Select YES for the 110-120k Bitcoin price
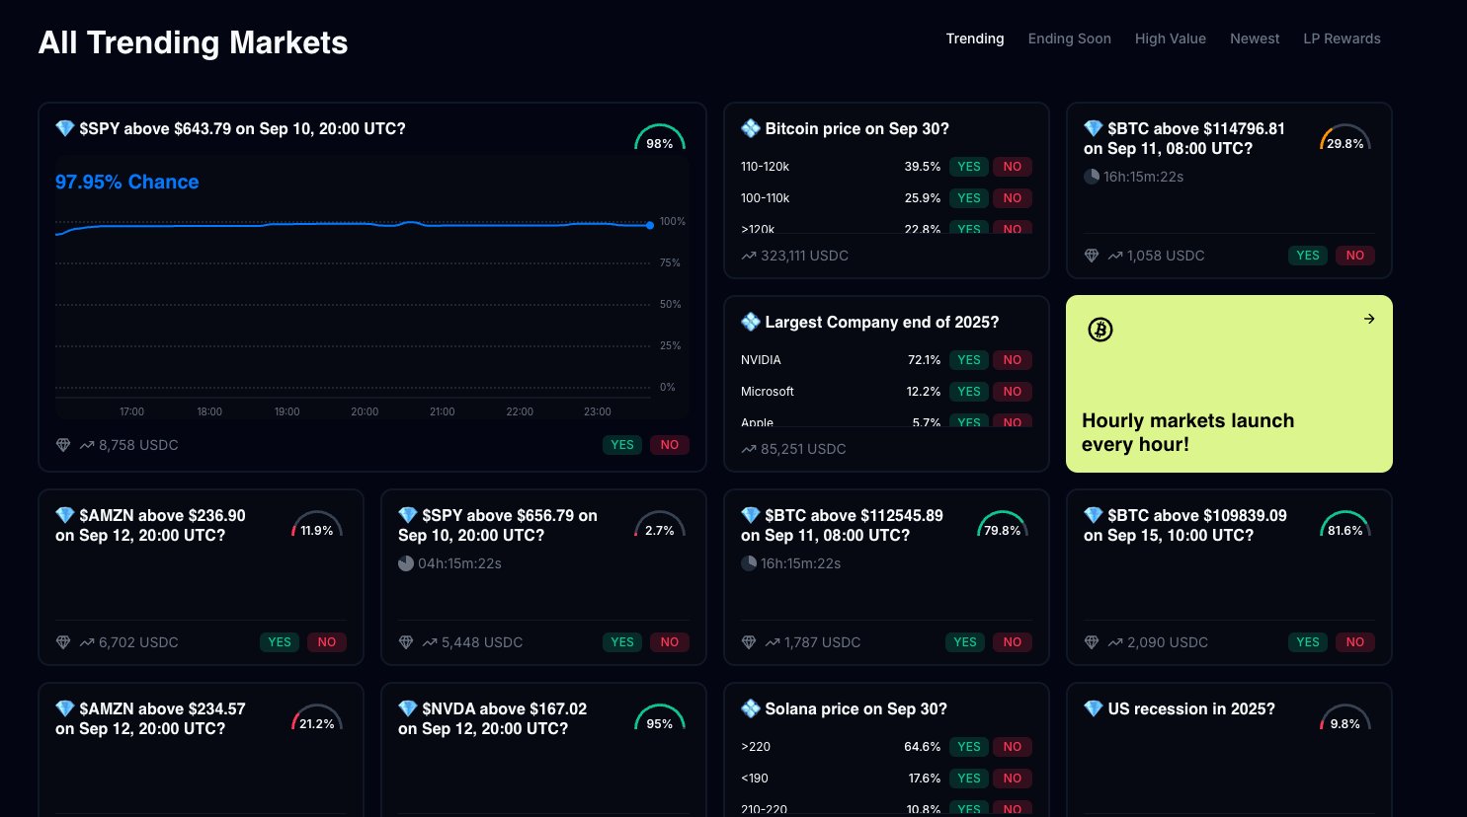Screen dimensions: 1467x817 [968, 167]
